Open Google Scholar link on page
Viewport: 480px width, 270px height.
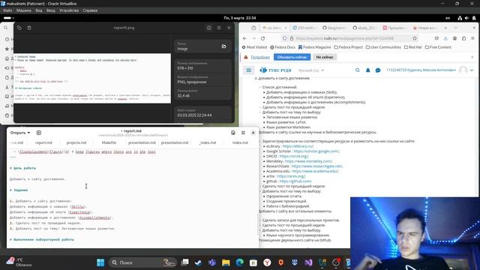tap(316, 151)
